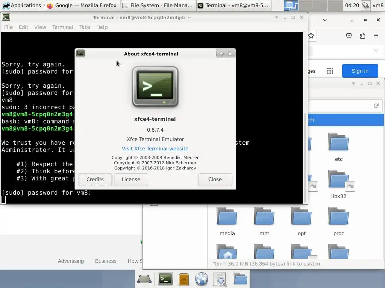Open the Applications menu in the panel

click(21, 5)
